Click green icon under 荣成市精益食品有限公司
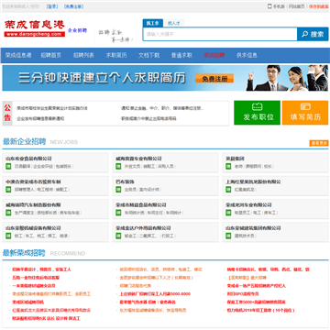 coord(118,213)
